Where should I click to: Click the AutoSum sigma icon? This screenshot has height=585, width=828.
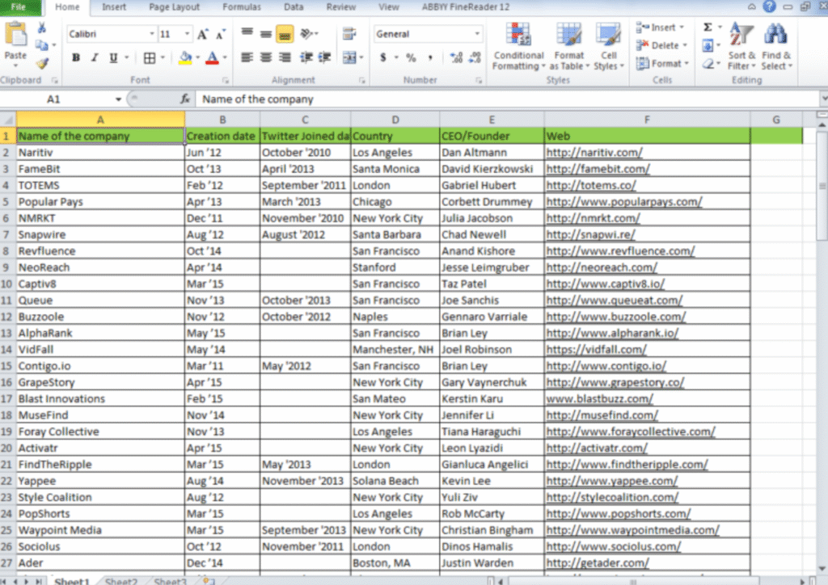708,27
